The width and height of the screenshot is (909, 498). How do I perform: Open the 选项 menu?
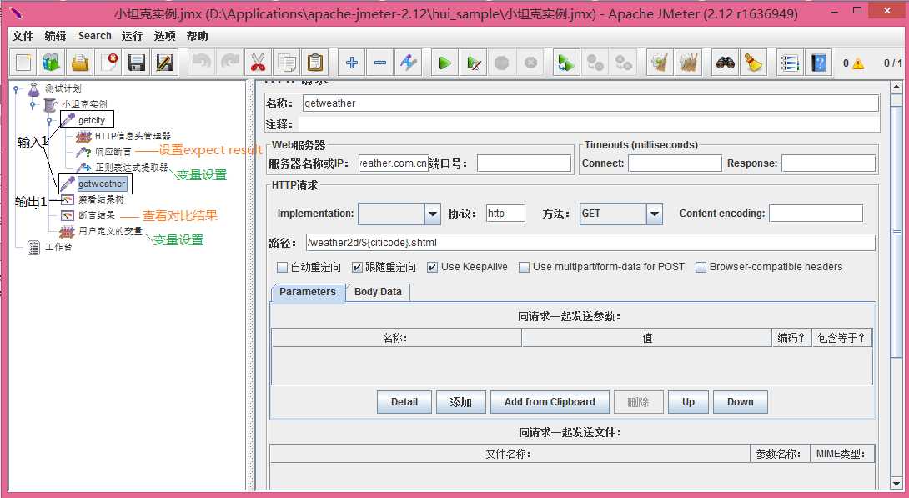point(164,36)
